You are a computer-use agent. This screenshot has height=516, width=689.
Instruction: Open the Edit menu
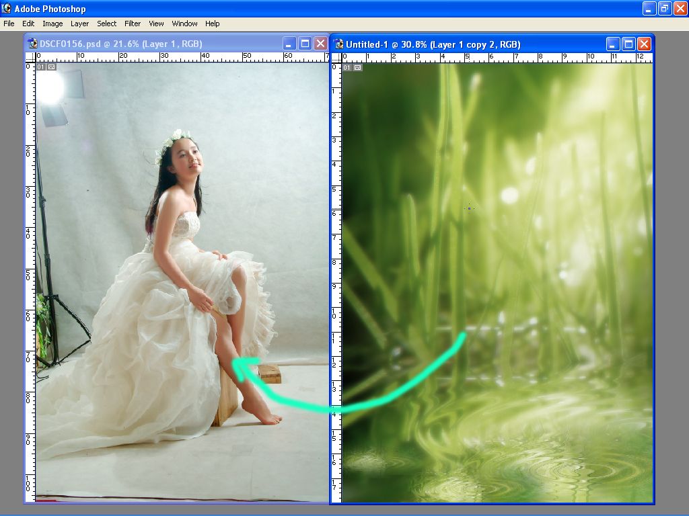click(28, 24)
